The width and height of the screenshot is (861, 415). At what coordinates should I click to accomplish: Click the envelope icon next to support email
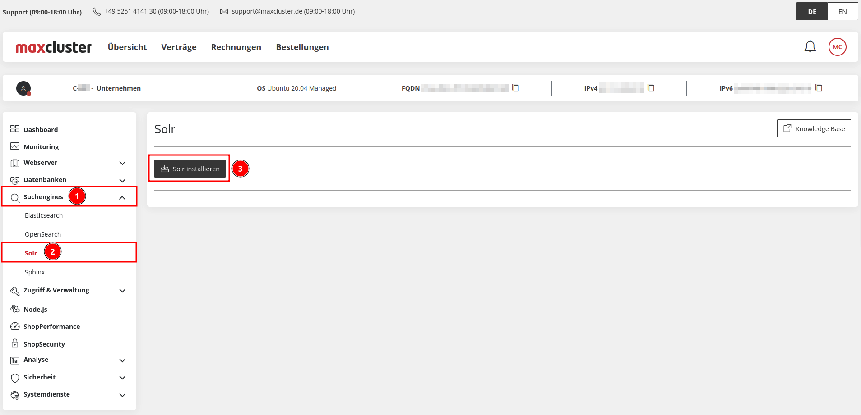tap(224, 12)
